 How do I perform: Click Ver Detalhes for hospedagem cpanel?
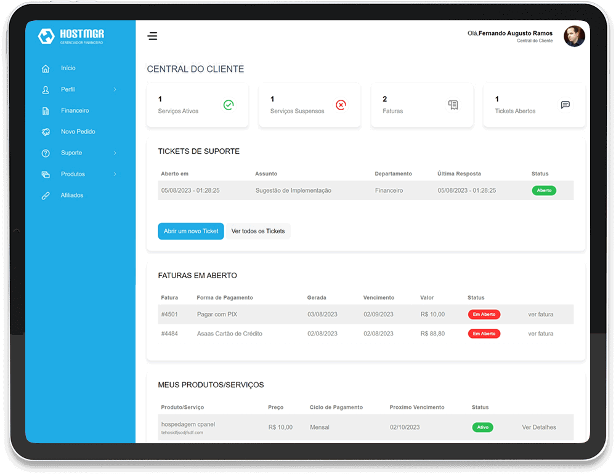pos(538,427)
